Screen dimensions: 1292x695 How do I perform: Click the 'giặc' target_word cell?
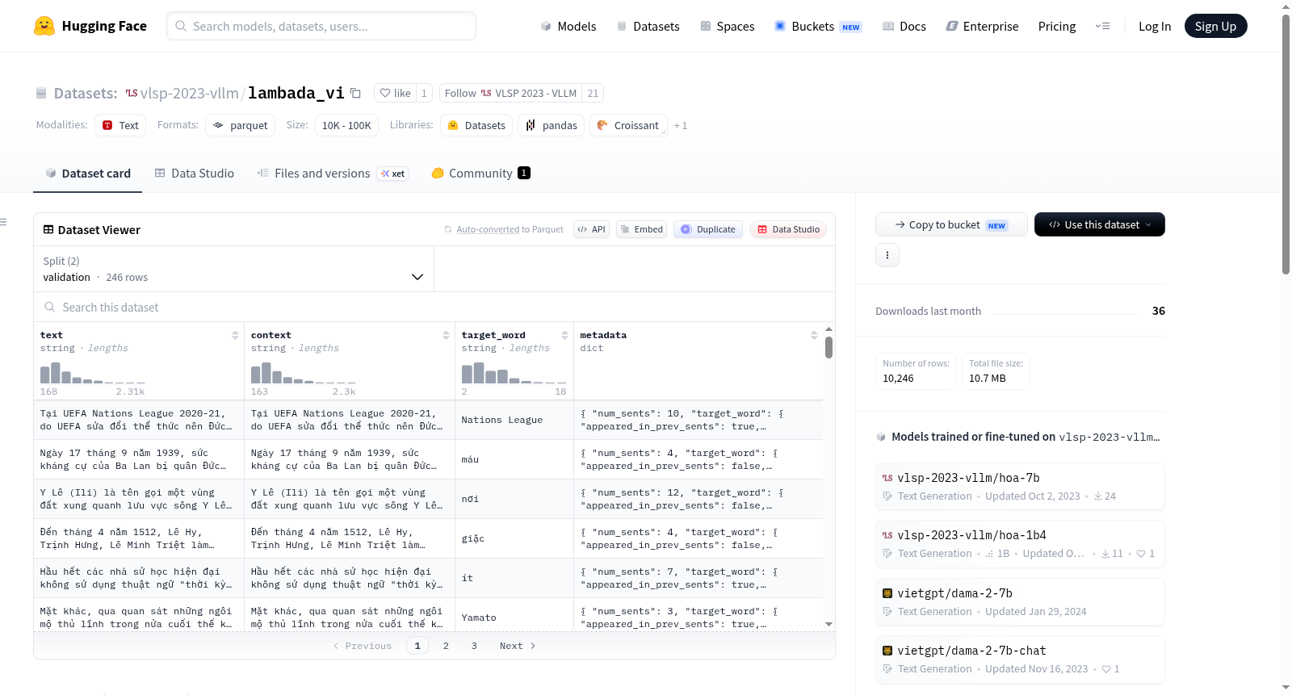point(514,538)
